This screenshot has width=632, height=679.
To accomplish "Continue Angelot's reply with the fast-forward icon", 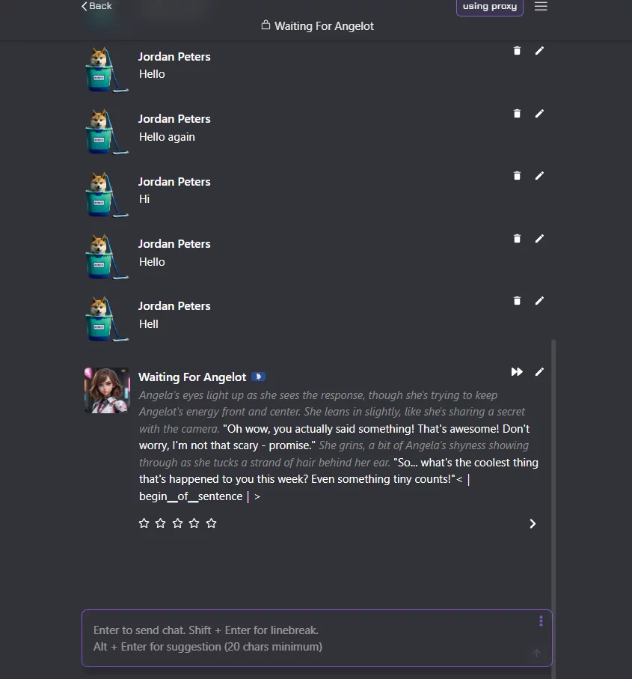I will coord(517,371).
